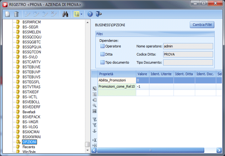This screenshot has height=156, width=225.
Task: Click the insert row arrow-list icon
Action: pyautogui.click(x=94, y=100)
